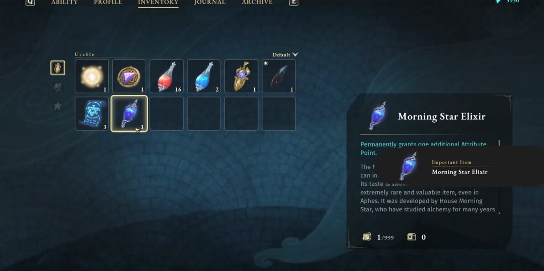Open the Journal tab

coord(210,2)
